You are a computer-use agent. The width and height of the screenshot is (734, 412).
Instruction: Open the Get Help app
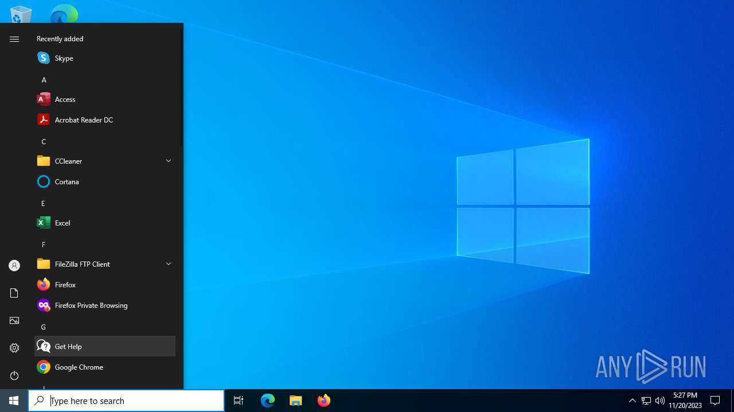pyautogui.click(x=105, y=346)
